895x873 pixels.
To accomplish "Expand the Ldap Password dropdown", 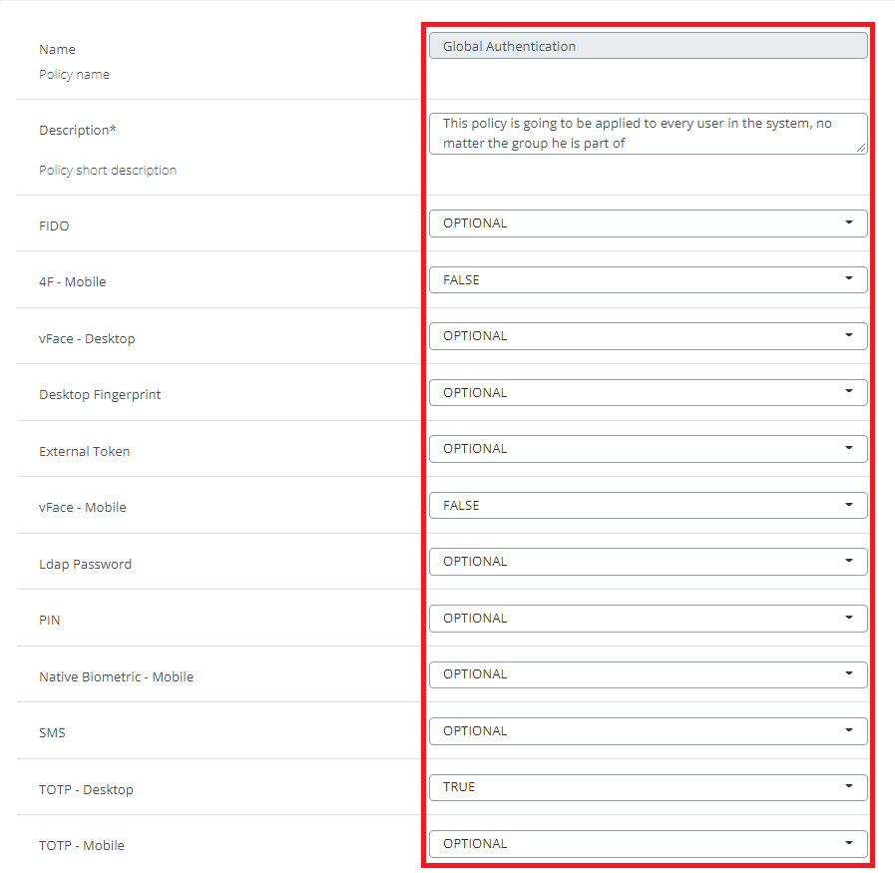I will point(648,562).
